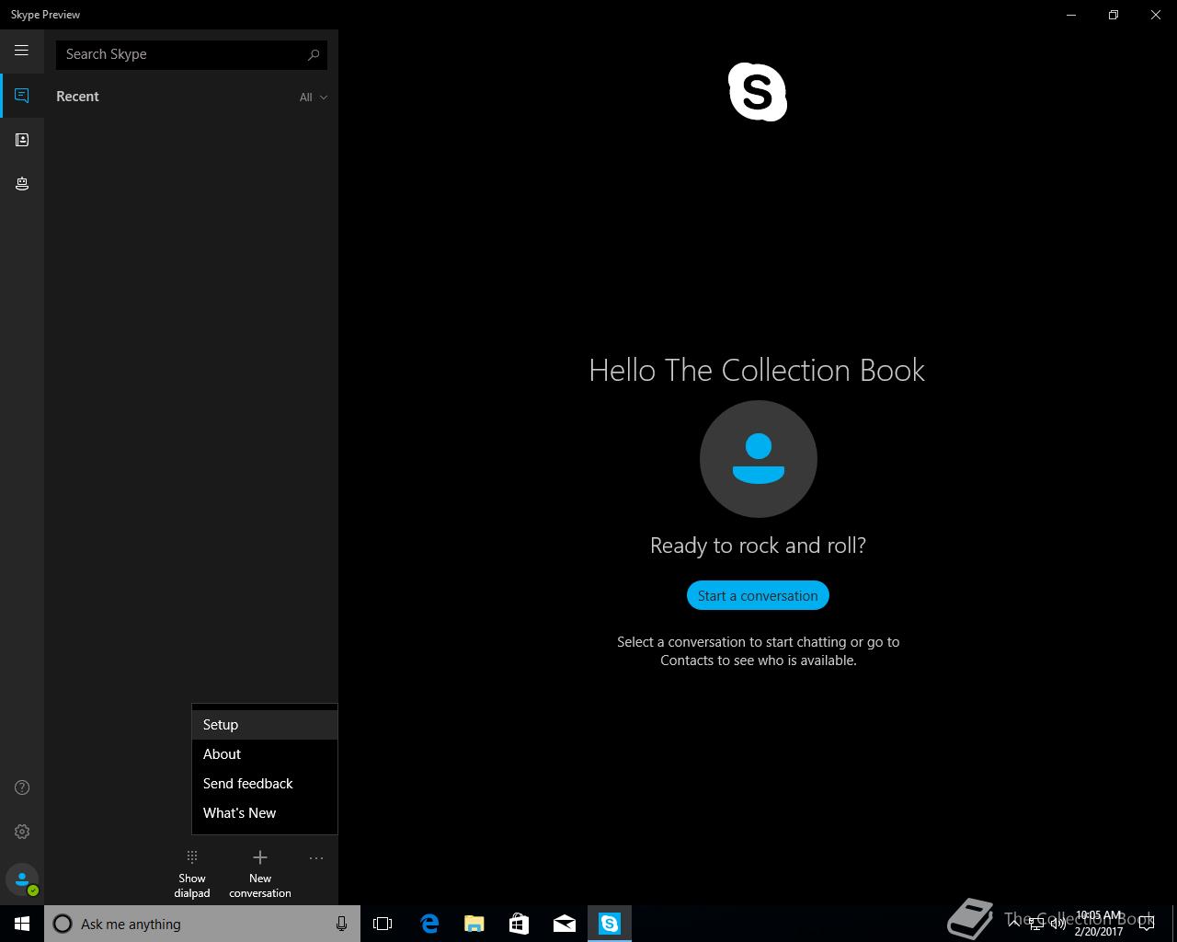The width and height of the screenshot is (1177, 942).
Task: Open the Help question mark icon
Action: [x=22, y=787]
